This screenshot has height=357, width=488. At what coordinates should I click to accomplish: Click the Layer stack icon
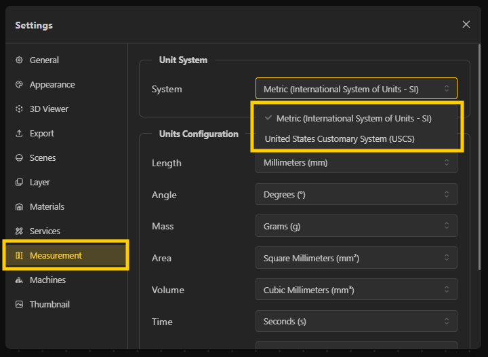click(19, 183)
